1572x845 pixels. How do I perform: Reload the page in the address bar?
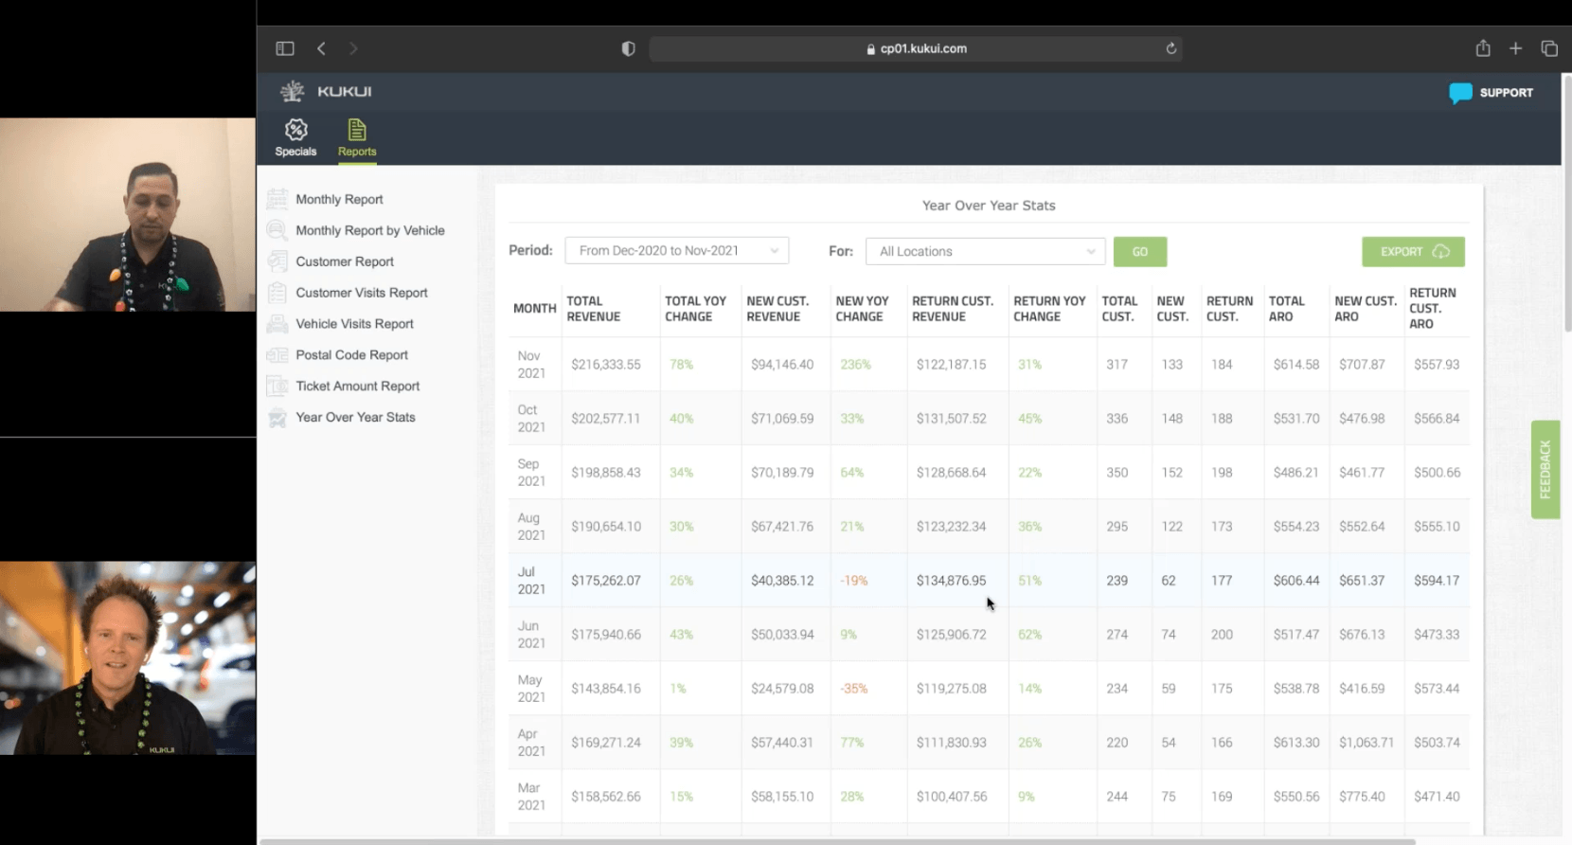(1171, 48)
